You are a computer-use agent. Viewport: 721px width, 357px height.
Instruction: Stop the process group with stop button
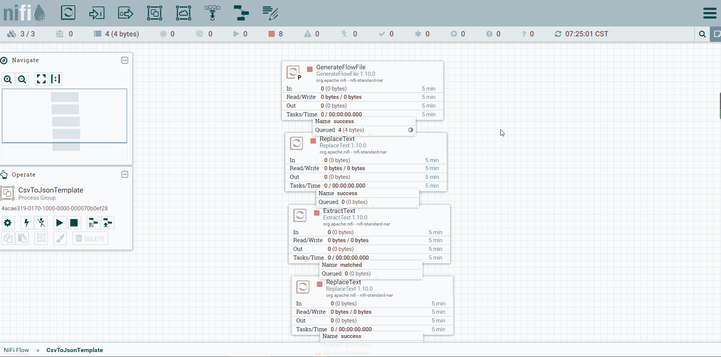coord(74,223)
